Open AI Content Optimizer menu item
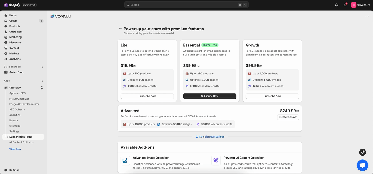The image size is (373, 174). pyautogui.click(x=22, y=142)
